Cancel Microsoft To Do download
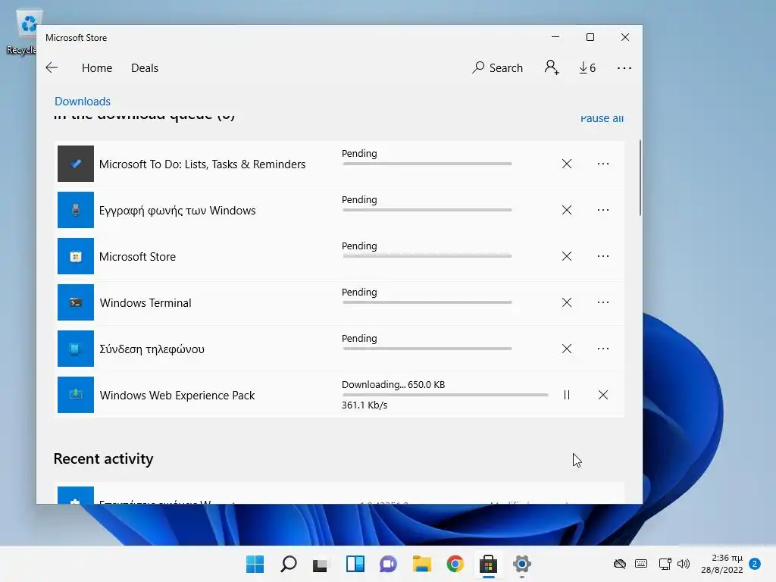 click(567, 164)
